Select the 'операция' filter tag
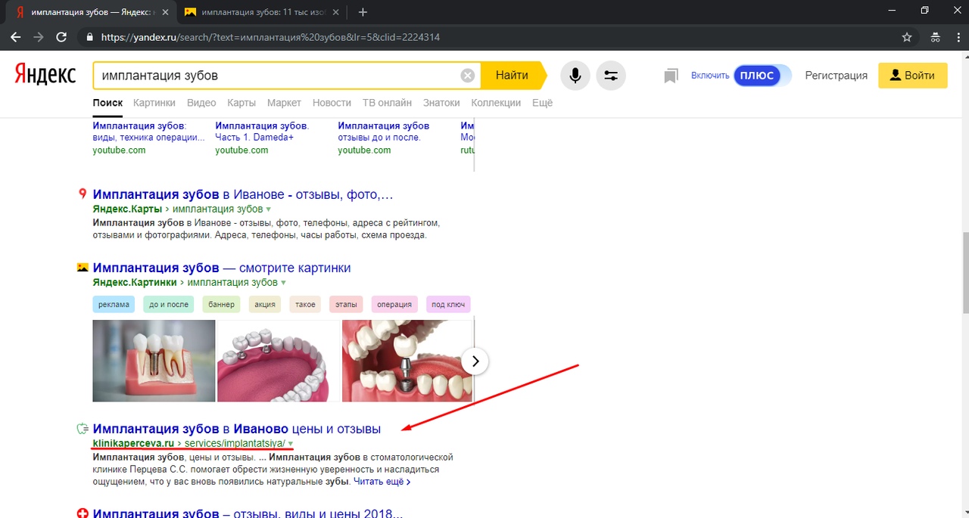The height and width of the screenshot is (518, 969). [394, 304]
